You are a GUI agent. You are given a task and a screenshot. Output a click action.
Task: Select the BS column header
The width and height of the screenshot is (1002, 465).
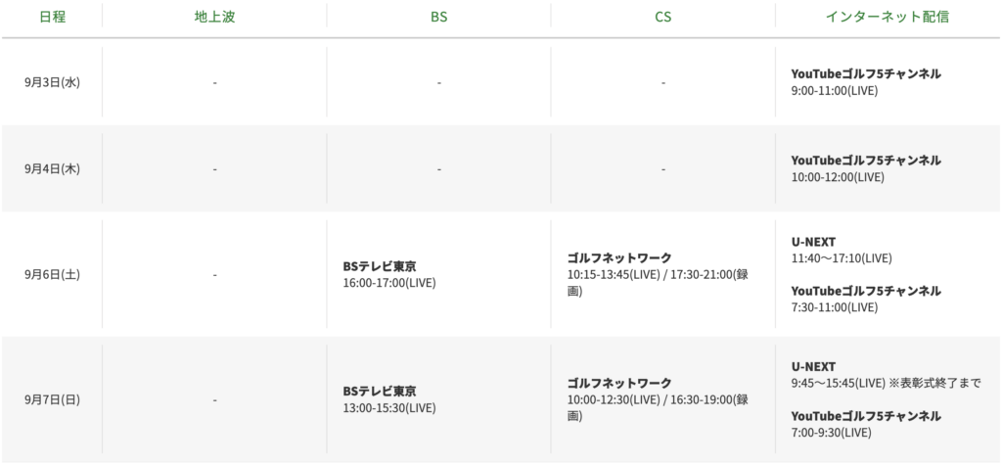tap(439, 17)
